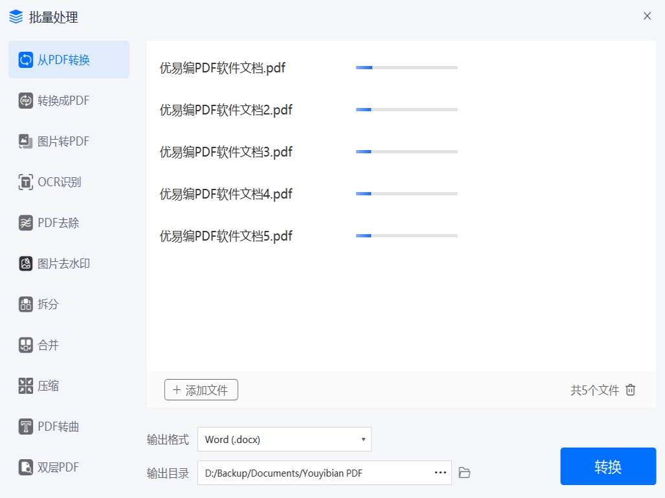This screenshot has height=498, width=665.
Task: Click the trash icon to clear files
Action: 631,390
